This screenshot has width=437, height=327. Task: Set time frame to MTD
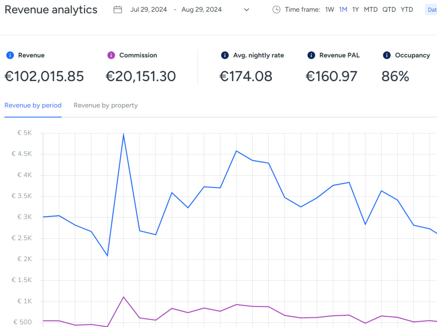point(371,10)
